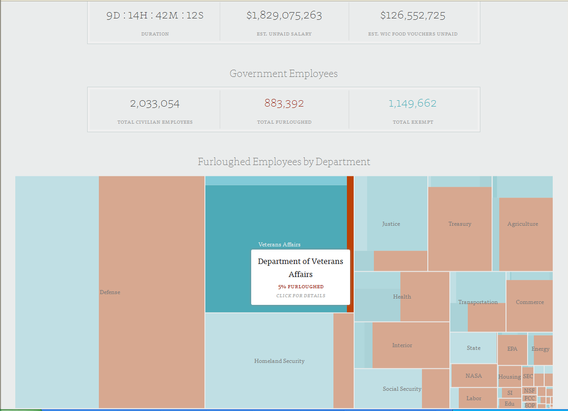Select the Treasury block in treemap

(x=460, y=224)
